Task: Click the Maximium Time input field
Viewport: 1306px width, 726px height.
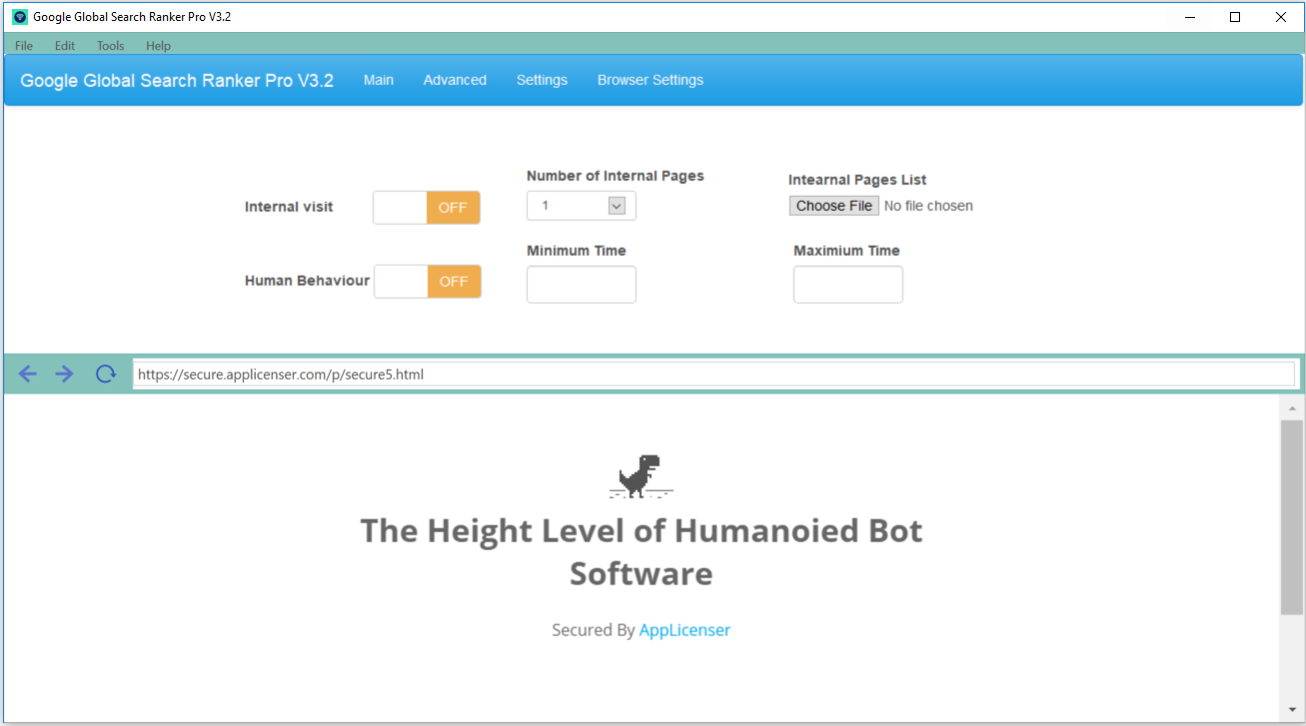Action: (x=848, y=285)
